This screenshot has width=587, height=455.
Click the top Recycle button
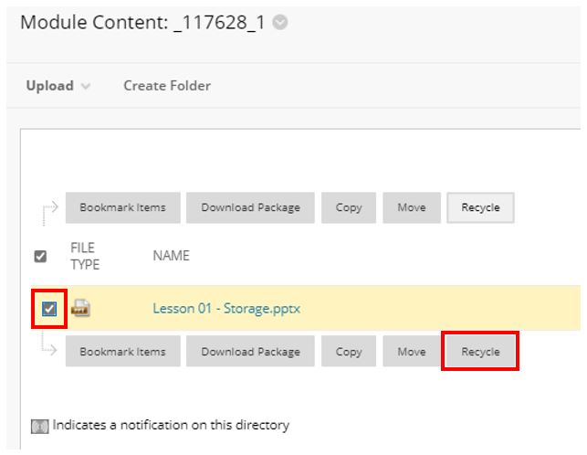pos(480,207)
